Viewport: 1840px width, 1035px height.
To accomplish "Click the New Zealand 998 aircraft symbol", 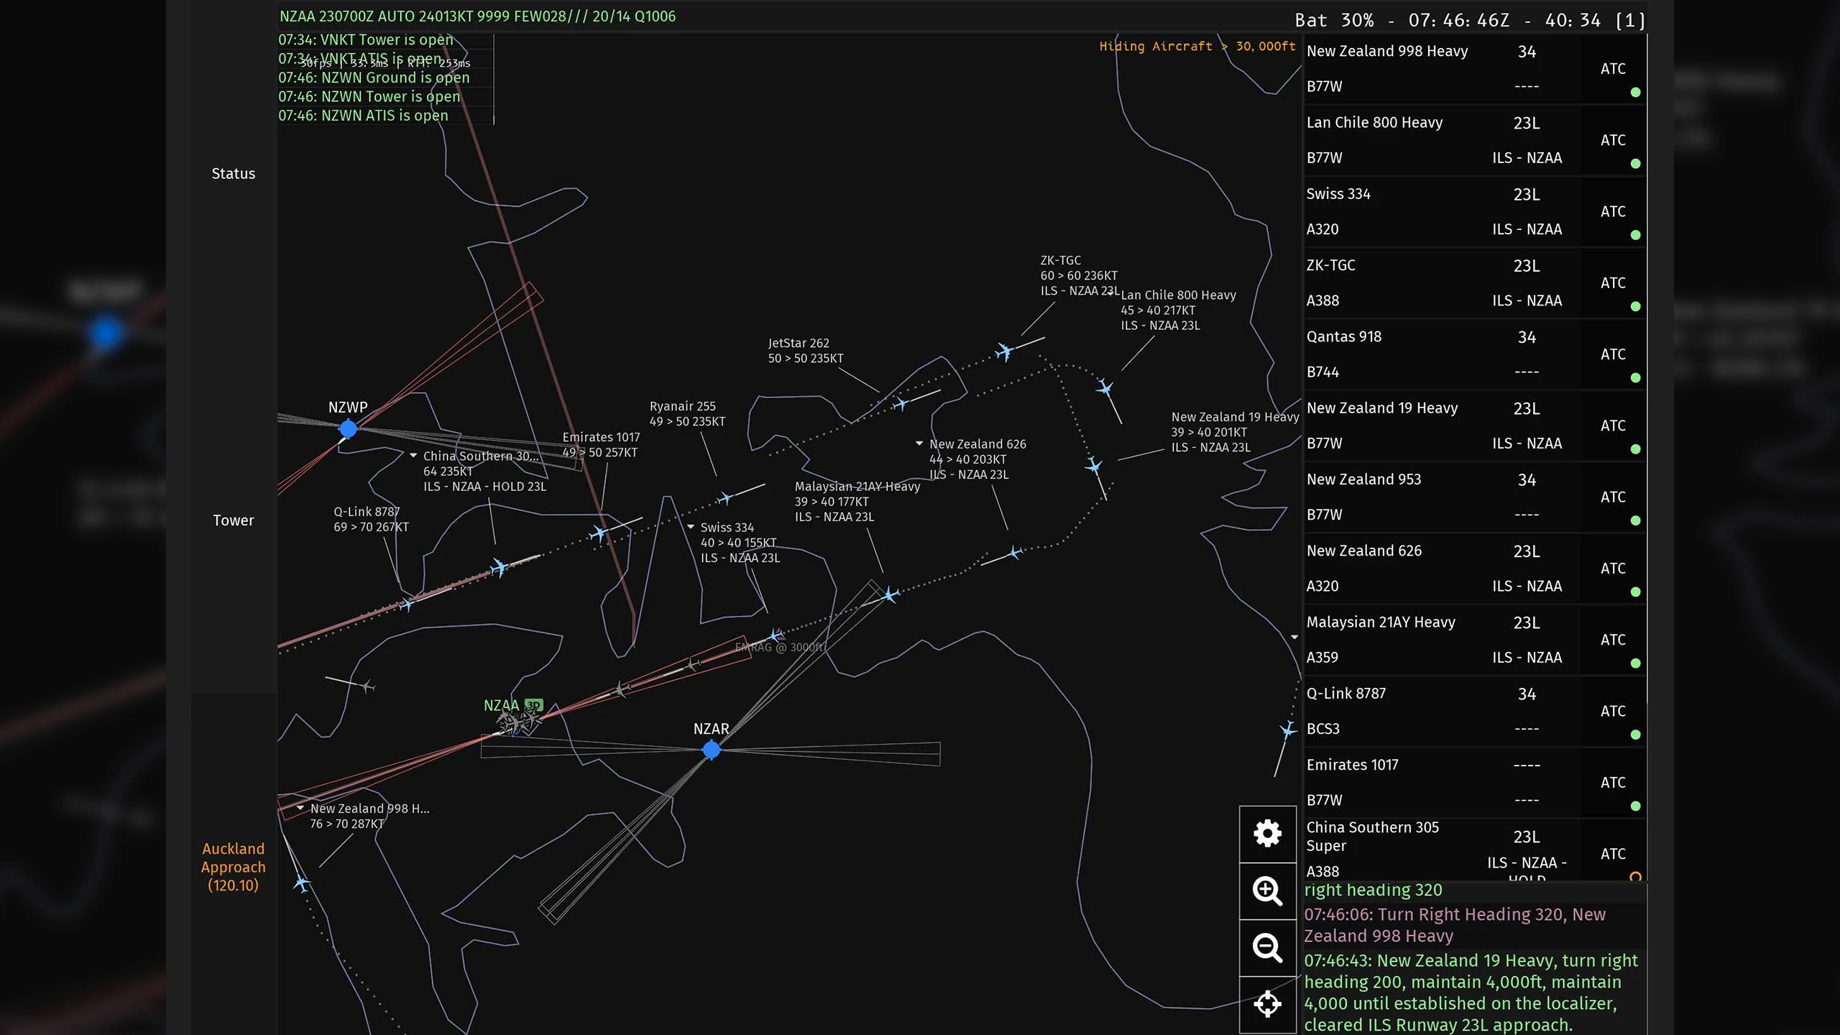I will pyautogui.click(x=302, y=882).
